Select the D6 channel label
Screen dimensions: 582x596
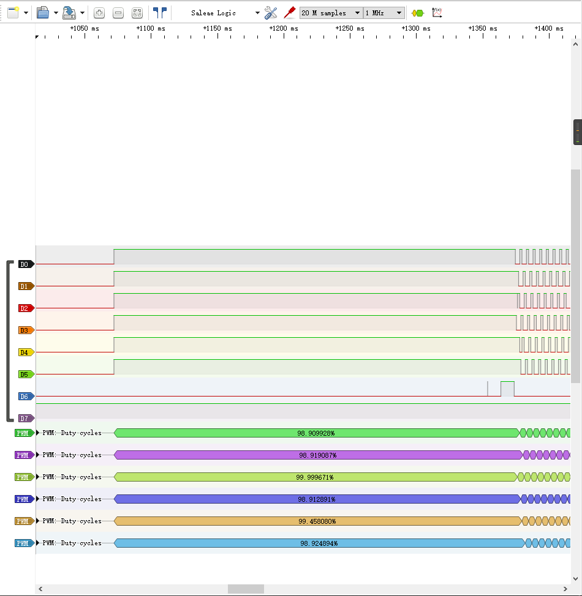tap(26, 397)
